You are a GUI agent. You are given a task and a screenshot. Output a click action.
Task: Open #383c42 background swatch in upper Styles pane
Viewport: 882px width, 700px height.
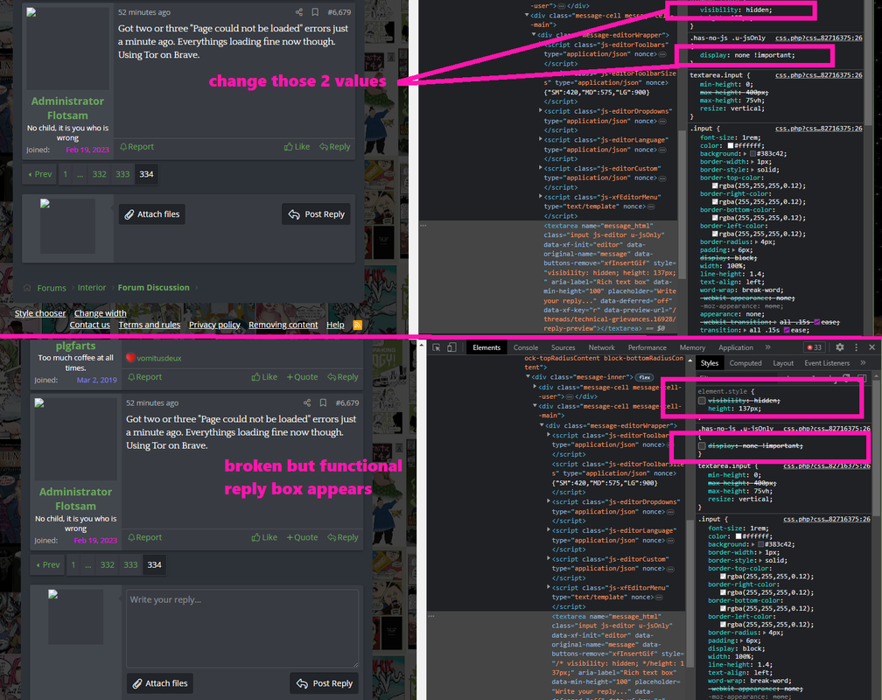click(x=753, y=154)
